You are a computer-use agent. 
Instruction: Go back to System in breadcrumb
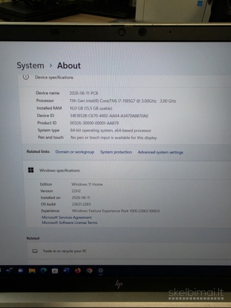pyautogui.click(x=30, y=65)
